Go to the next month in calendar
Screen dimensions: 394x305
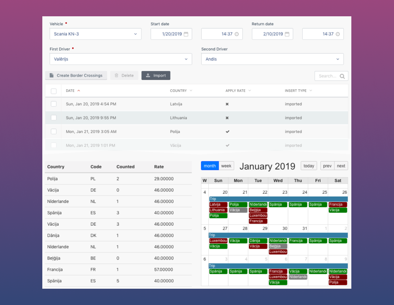[341, 166]
